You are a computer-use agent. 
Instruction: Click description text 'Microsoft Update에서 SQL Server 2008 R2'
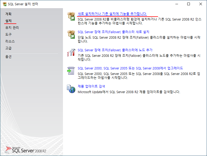click(129, 92)
